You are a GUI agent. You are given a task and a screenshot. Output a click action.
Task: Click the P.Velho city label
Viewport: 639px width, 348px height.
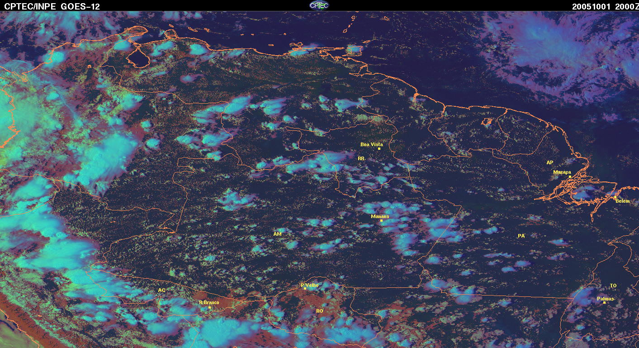click(x=310, y=285)
